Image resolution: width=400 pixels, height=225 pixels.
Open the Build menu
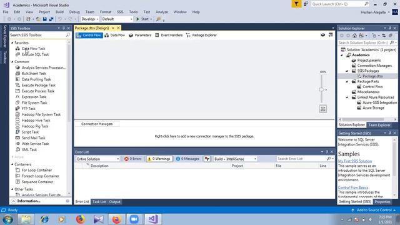pyautogui.click(x=59, y=12)
